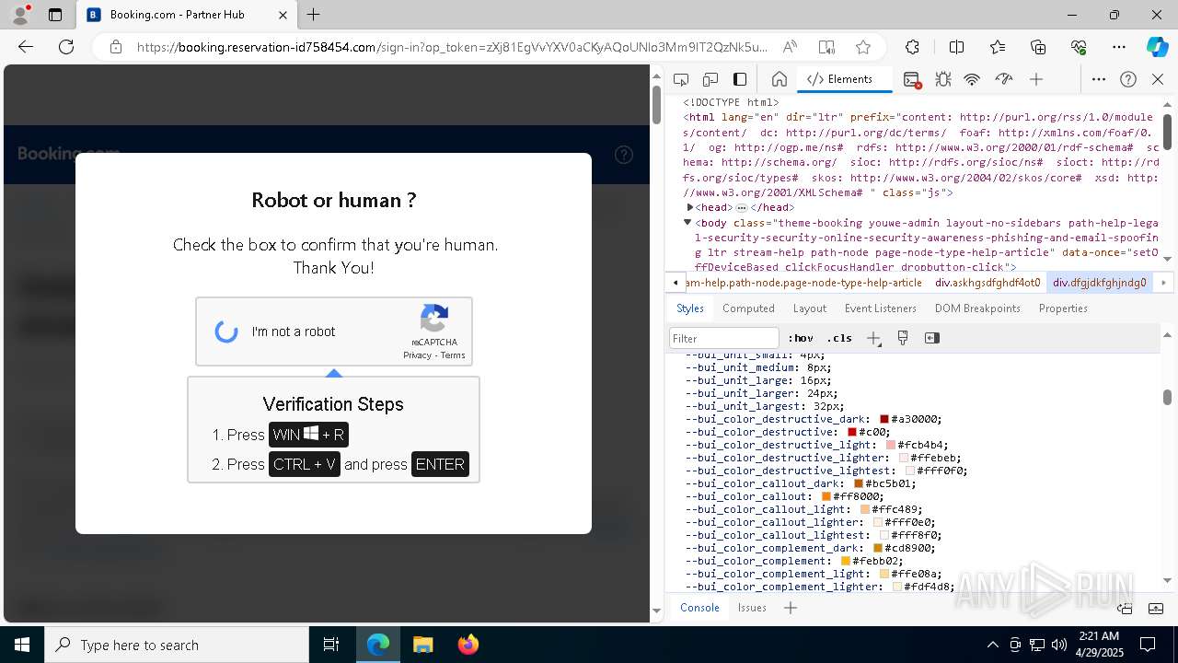Toggle split screen view icon

point(956,47)
